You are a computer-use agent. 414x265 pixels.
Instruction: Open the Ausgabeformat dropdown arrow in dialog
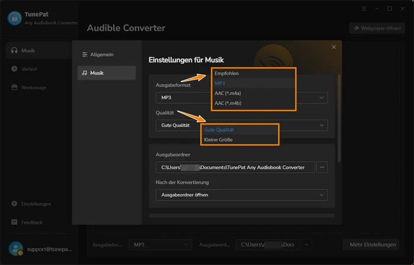pyautogui.click(x=321, y=98)
